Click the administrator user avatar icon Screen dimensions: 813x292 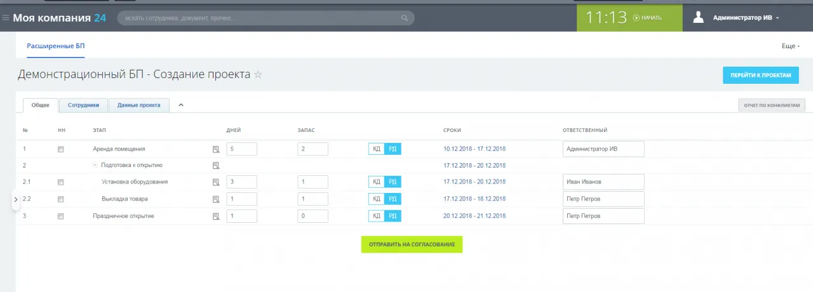point(699,18)
